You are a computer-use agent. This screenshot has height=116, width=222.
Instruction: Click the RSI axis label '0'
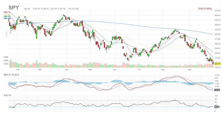tap(215, 111)
